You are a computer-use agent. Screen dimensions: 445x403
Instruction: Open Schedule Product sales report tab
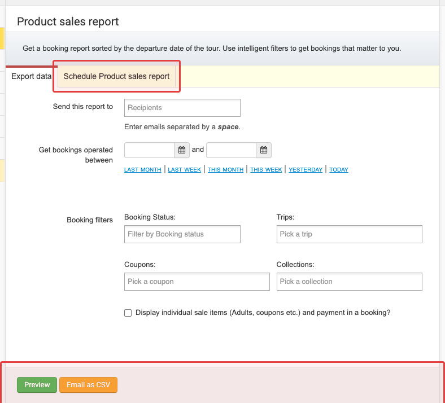[x=116, y=76]
